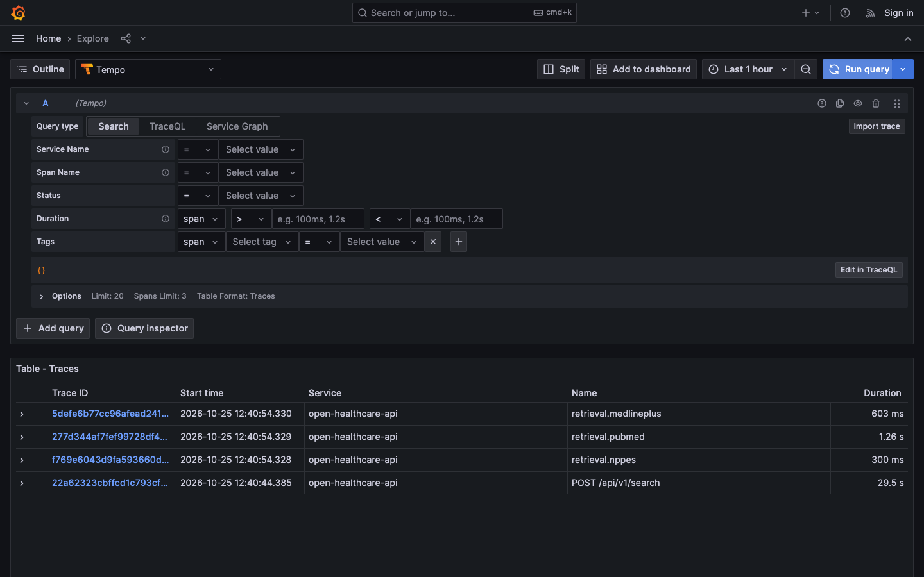
Task: Open Span Name value dropdown
Action: tap(261, 172)
